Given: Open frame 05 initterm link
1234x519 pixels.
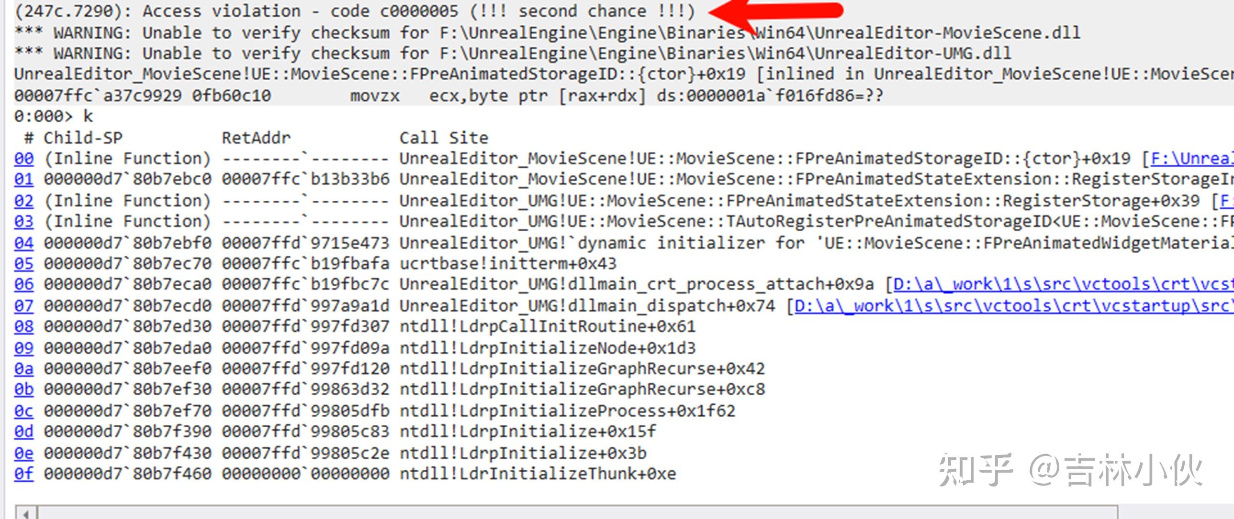Looking at the screenshot, I should click(24, 264).
